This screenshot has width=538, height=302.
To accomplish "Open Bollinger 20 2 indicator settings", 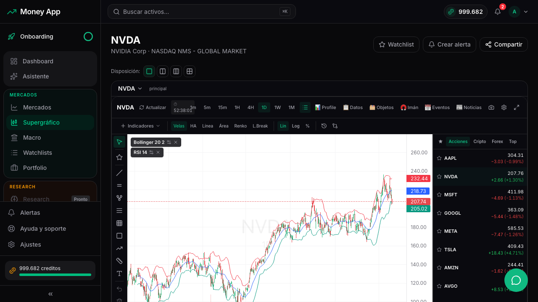I will tap(169, 142).
